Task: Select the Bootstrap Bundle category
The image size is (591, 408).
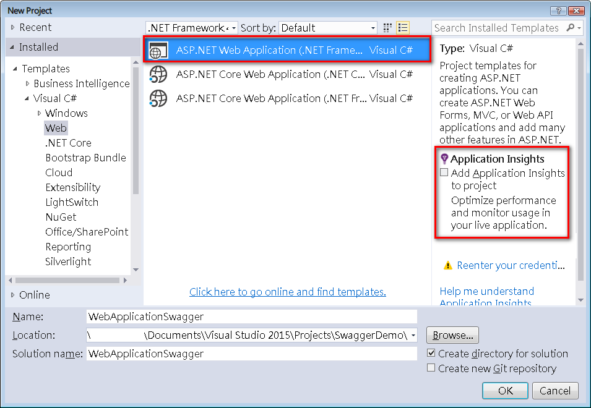Action: point(85,158)
